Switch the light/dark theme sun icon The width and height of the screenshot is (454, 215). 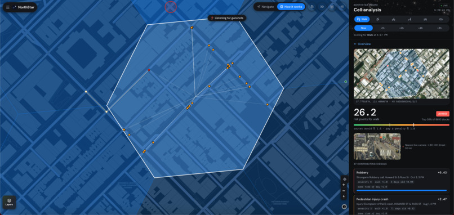click(x=342, y=7)
